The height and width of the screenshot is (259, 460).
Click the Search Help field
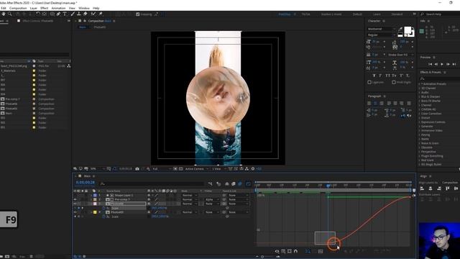(x=439, y=14)
